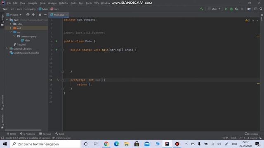Click the Windows Start button
This screenshot has height=148, width=264.
coord(5,144)
